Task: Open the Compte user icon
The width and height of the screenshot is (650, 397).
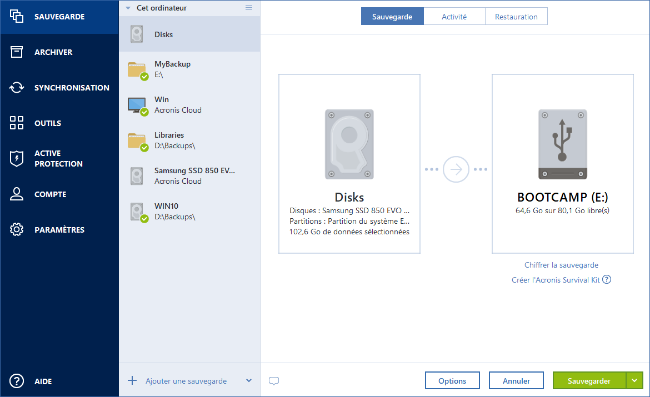Action: 17,194
